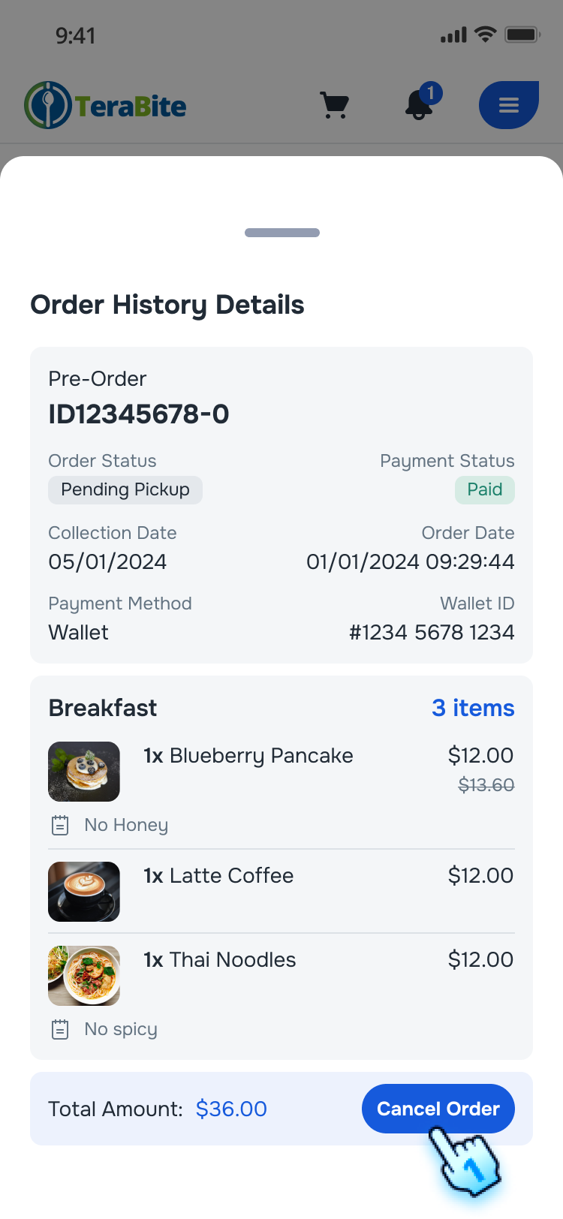
Task: Tap the order ID12345678-0 header
Action: point(138,414)
